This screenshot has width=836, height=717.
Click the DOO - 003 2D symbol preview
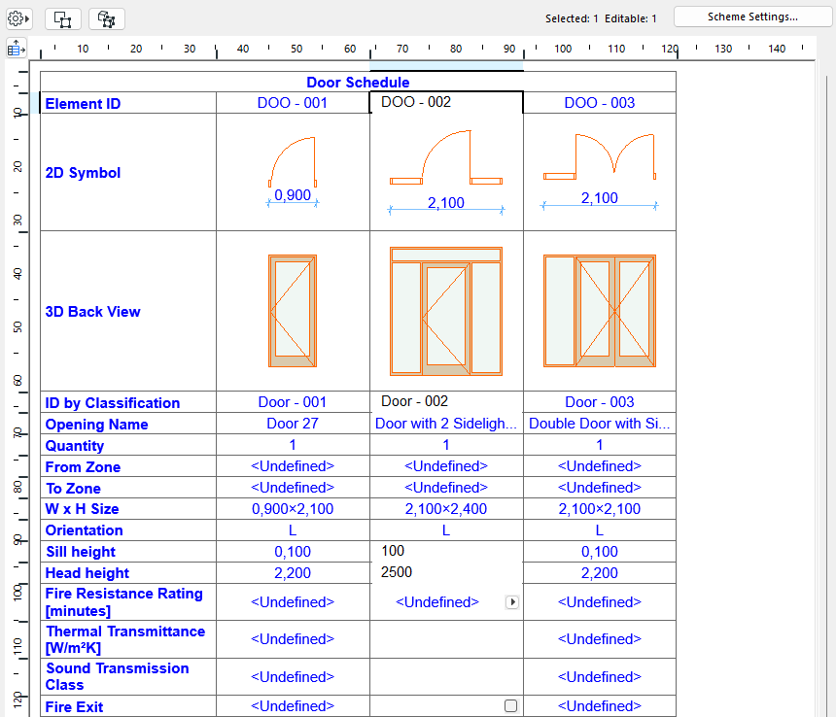(600, 172)
